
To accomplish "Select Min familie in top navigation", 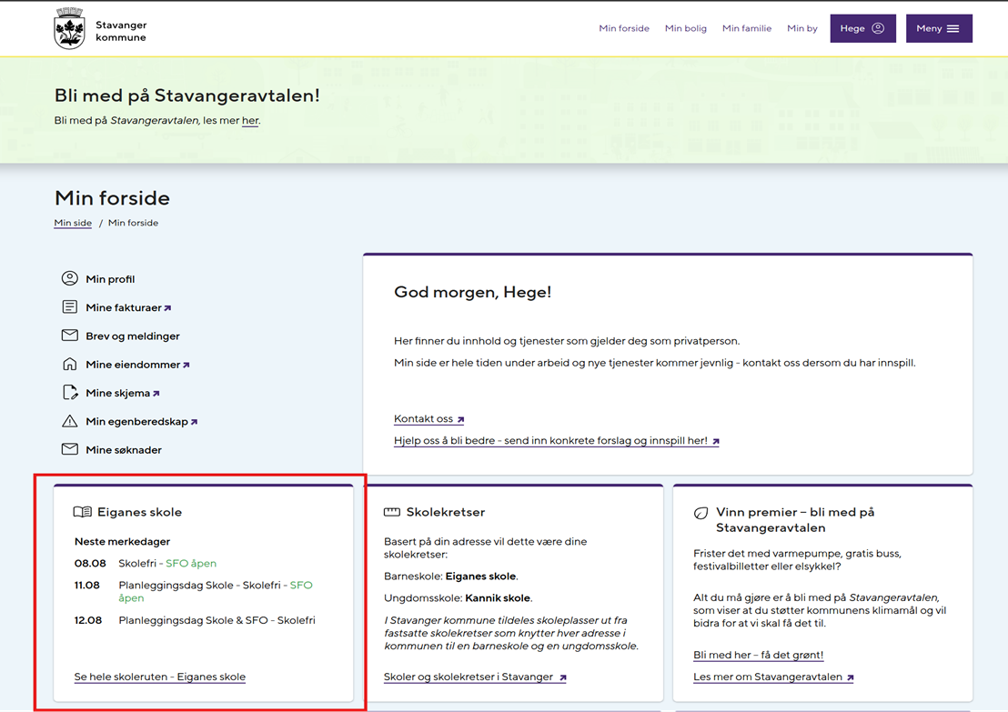I will coord(746,28).
